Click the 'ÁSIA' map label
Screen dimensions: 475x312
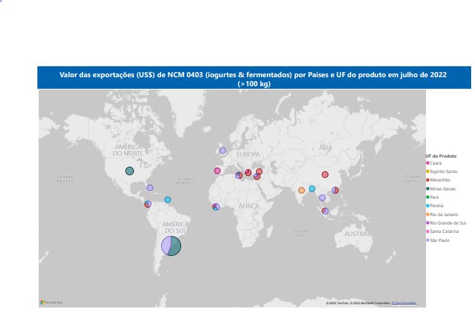pos(325,147)
